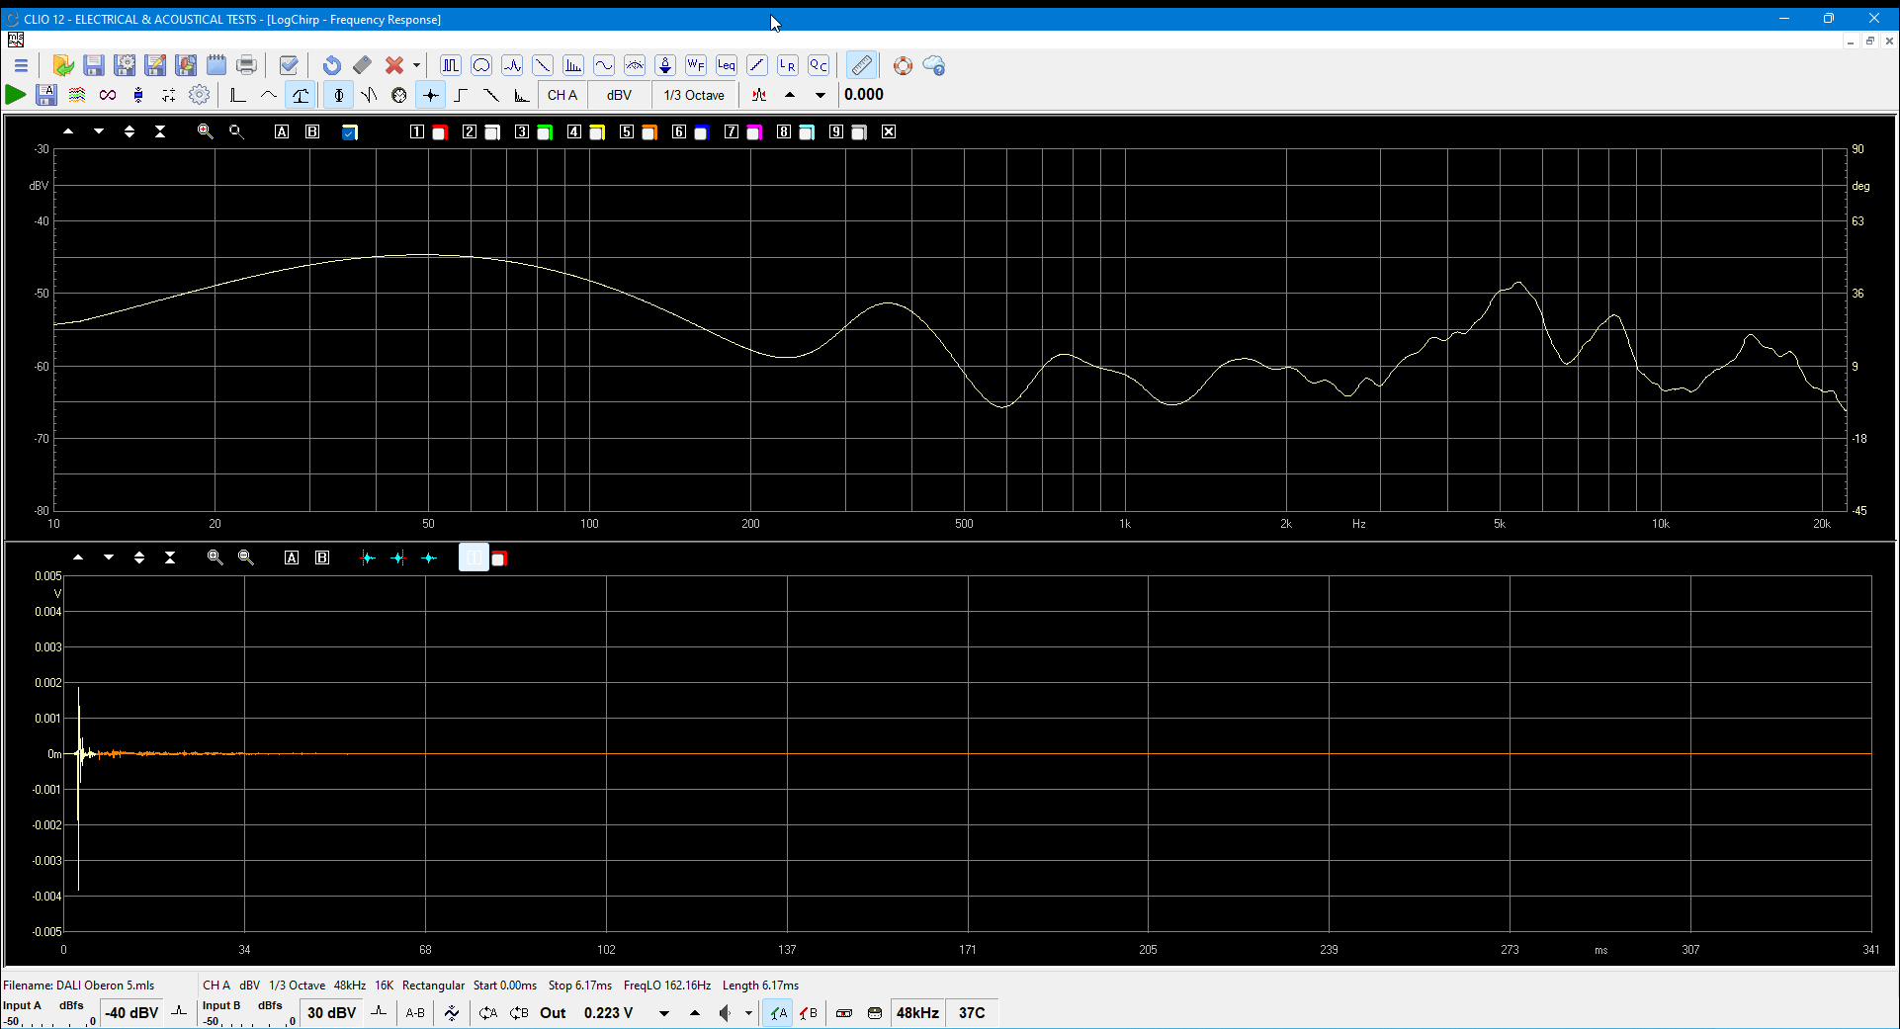
Task: Expand the delete X dropdown arrow
Action: pos(416,66)
